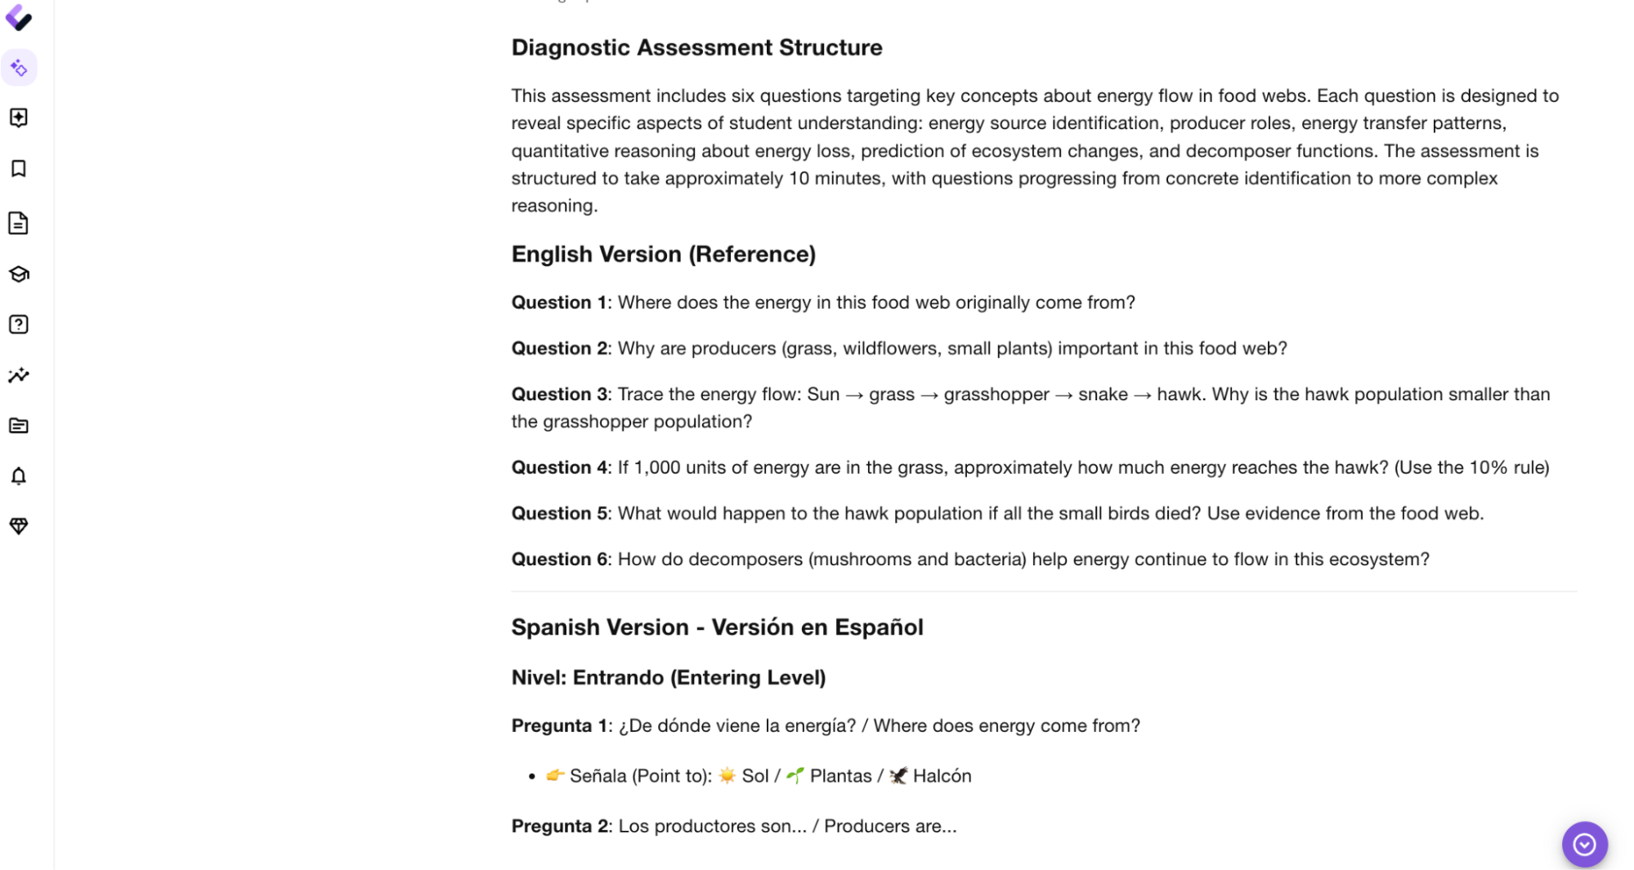
Task: Open the sparkle AI tools sidebar icon
Action: (19, 68)
